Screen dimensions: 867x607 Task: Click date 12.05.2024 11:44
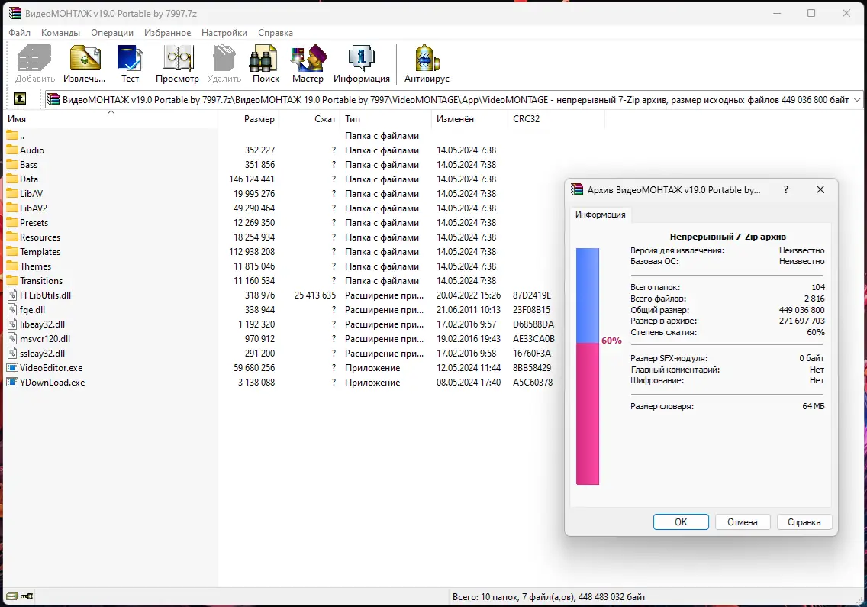coord(469,367)
